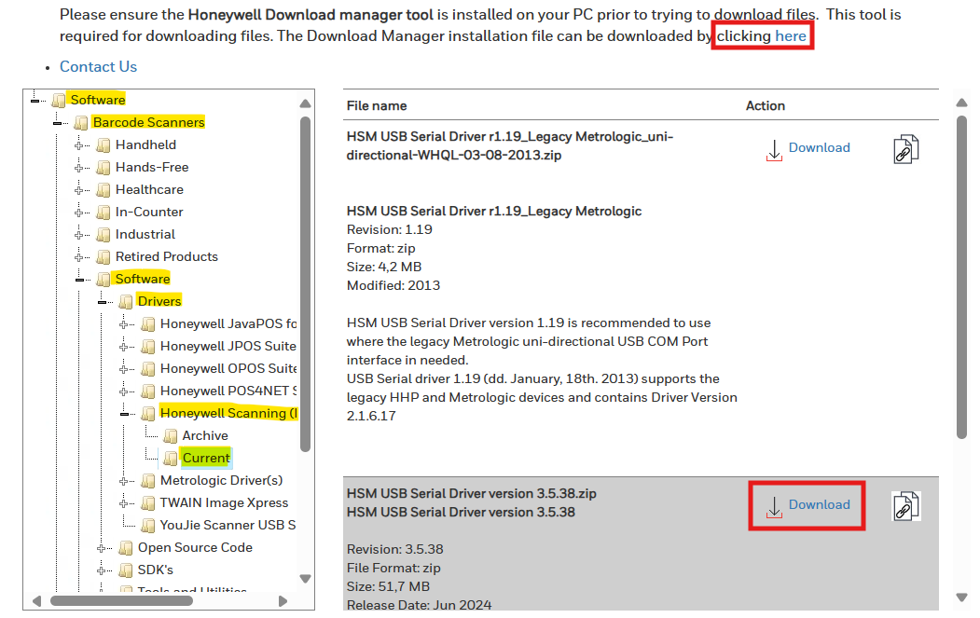980x618 pixels.
Task: Click the Open Source Code folder icon
Action: click(x=126, y=547)
